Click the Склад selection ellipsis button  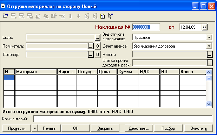pos(97,37)
